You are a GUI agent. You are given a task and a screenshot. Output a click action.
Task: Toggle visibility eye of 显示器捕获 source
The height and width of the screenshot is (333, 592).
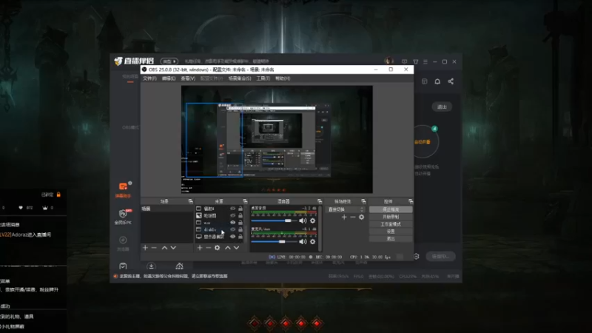[x=232, y=237]
